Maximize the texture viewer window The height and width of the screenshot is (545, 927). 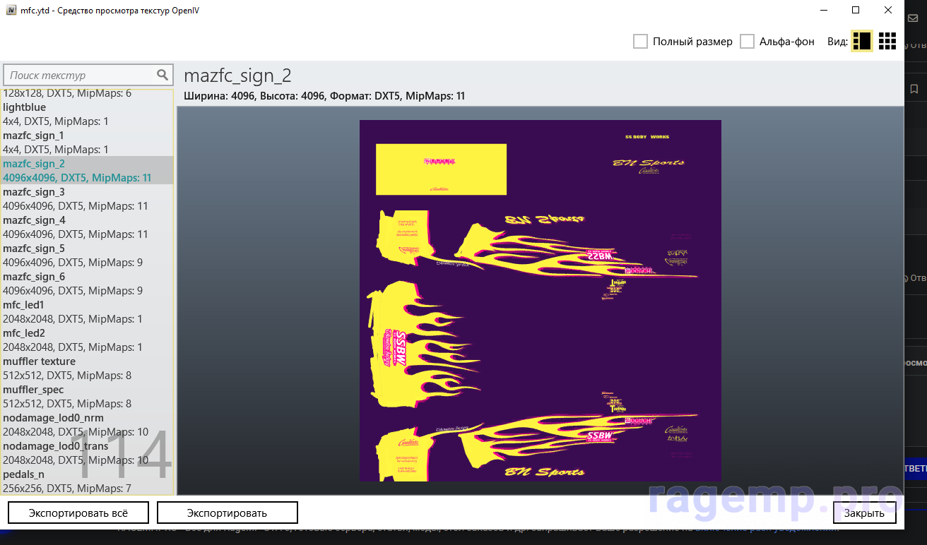coord(856,11)
